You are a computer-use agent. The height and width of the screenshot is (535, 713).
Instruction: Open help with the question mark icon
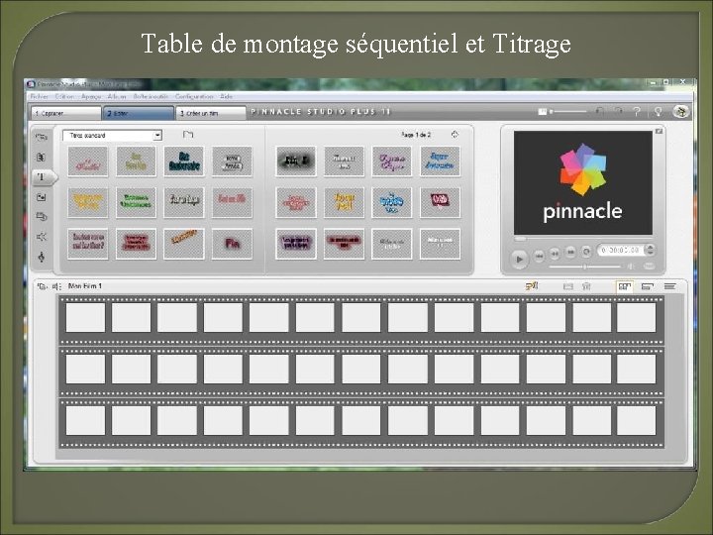click(637, 111)
